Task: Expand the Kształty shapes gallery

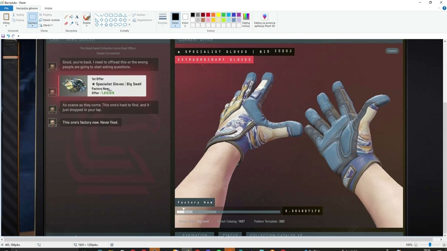Action: click(x=129, y=25)
